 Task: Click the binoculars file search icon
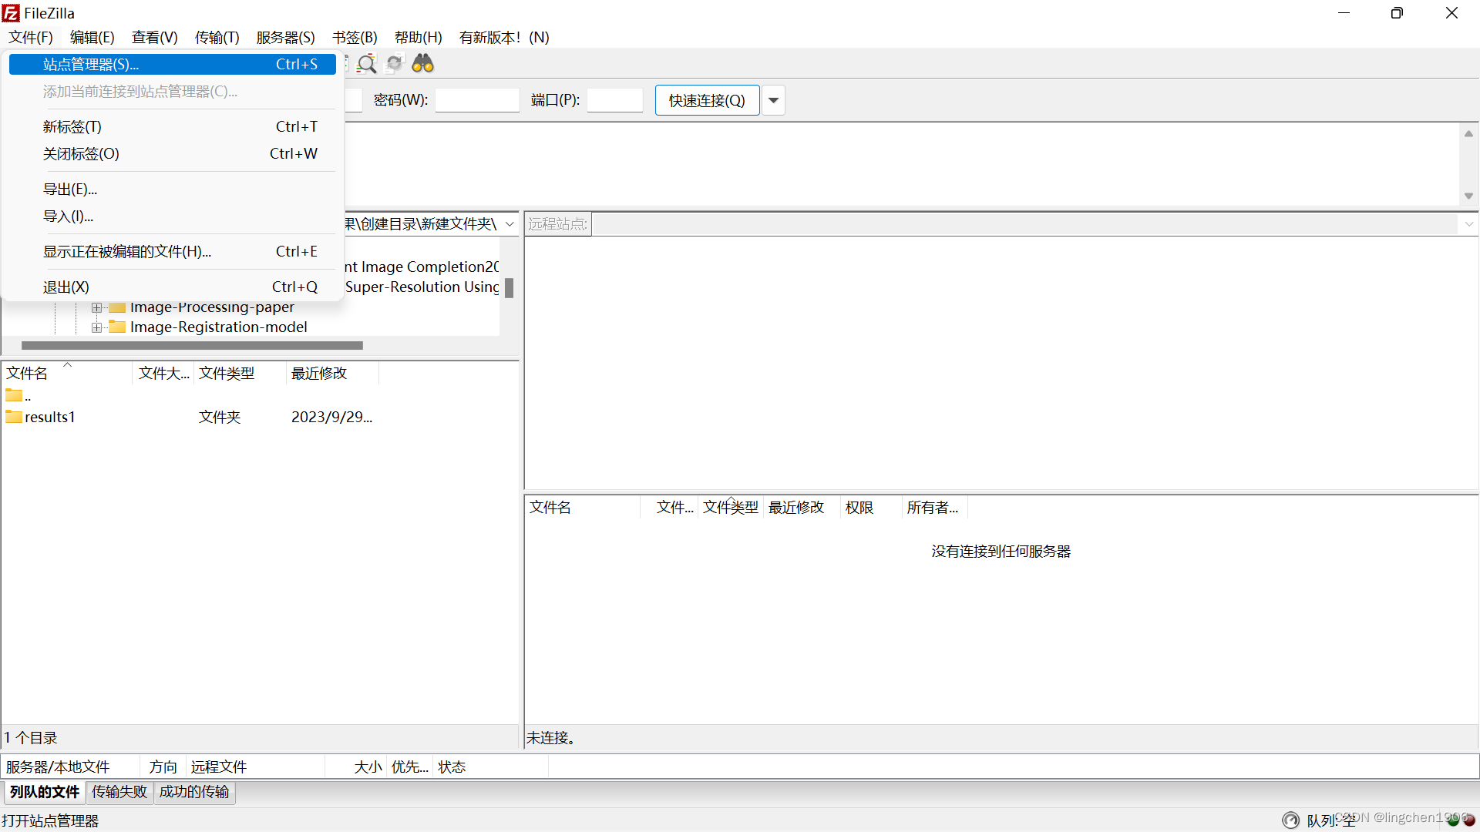[422, 64]
